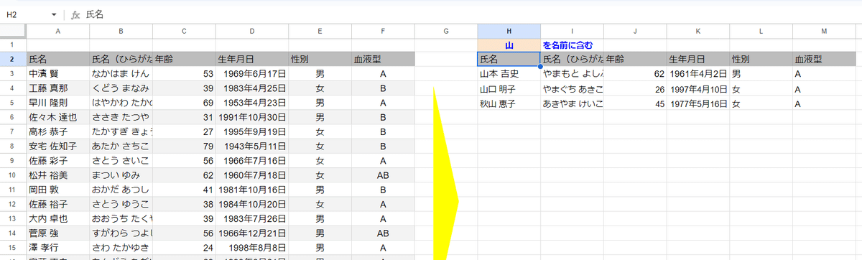Click cell with name 佐々木 達也
The width and height of the screenshot is (862, 260).
[58, 117]
